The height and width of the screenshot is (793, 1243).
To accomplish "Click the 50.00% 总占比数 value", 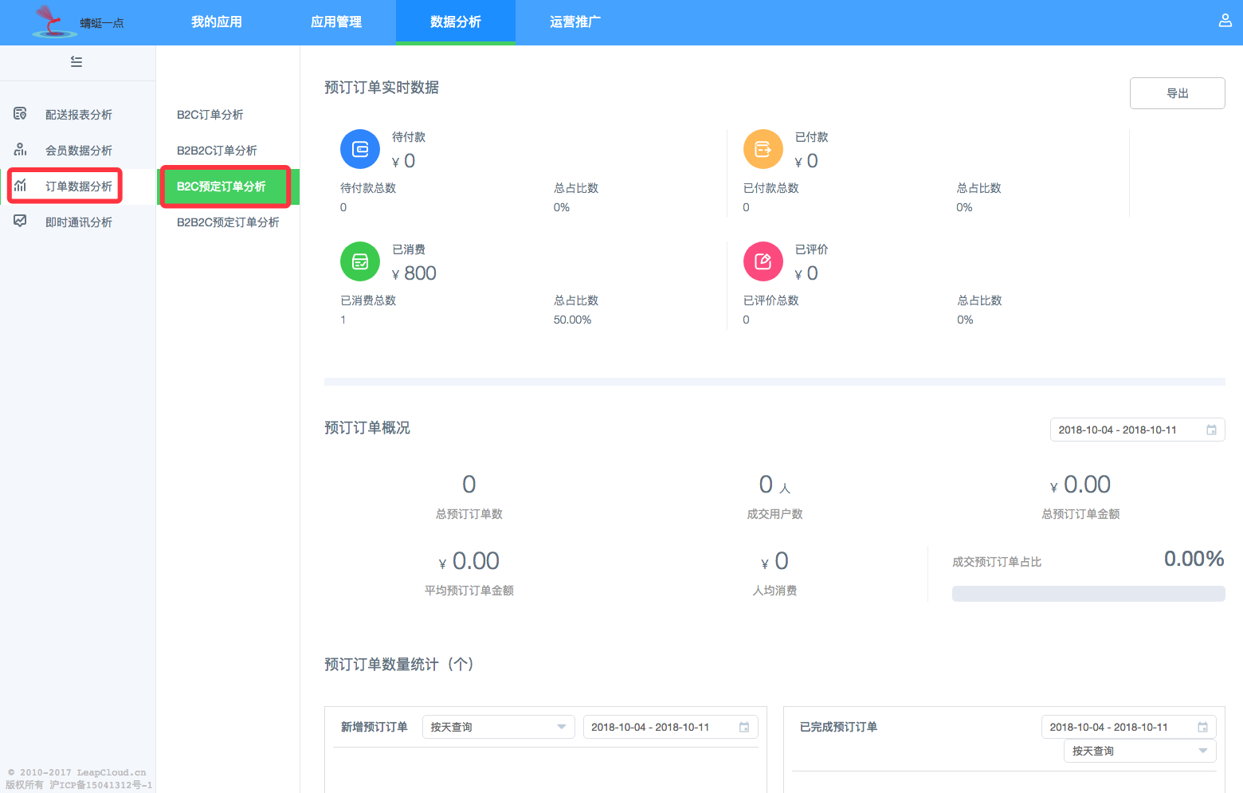I will (573, 320).
